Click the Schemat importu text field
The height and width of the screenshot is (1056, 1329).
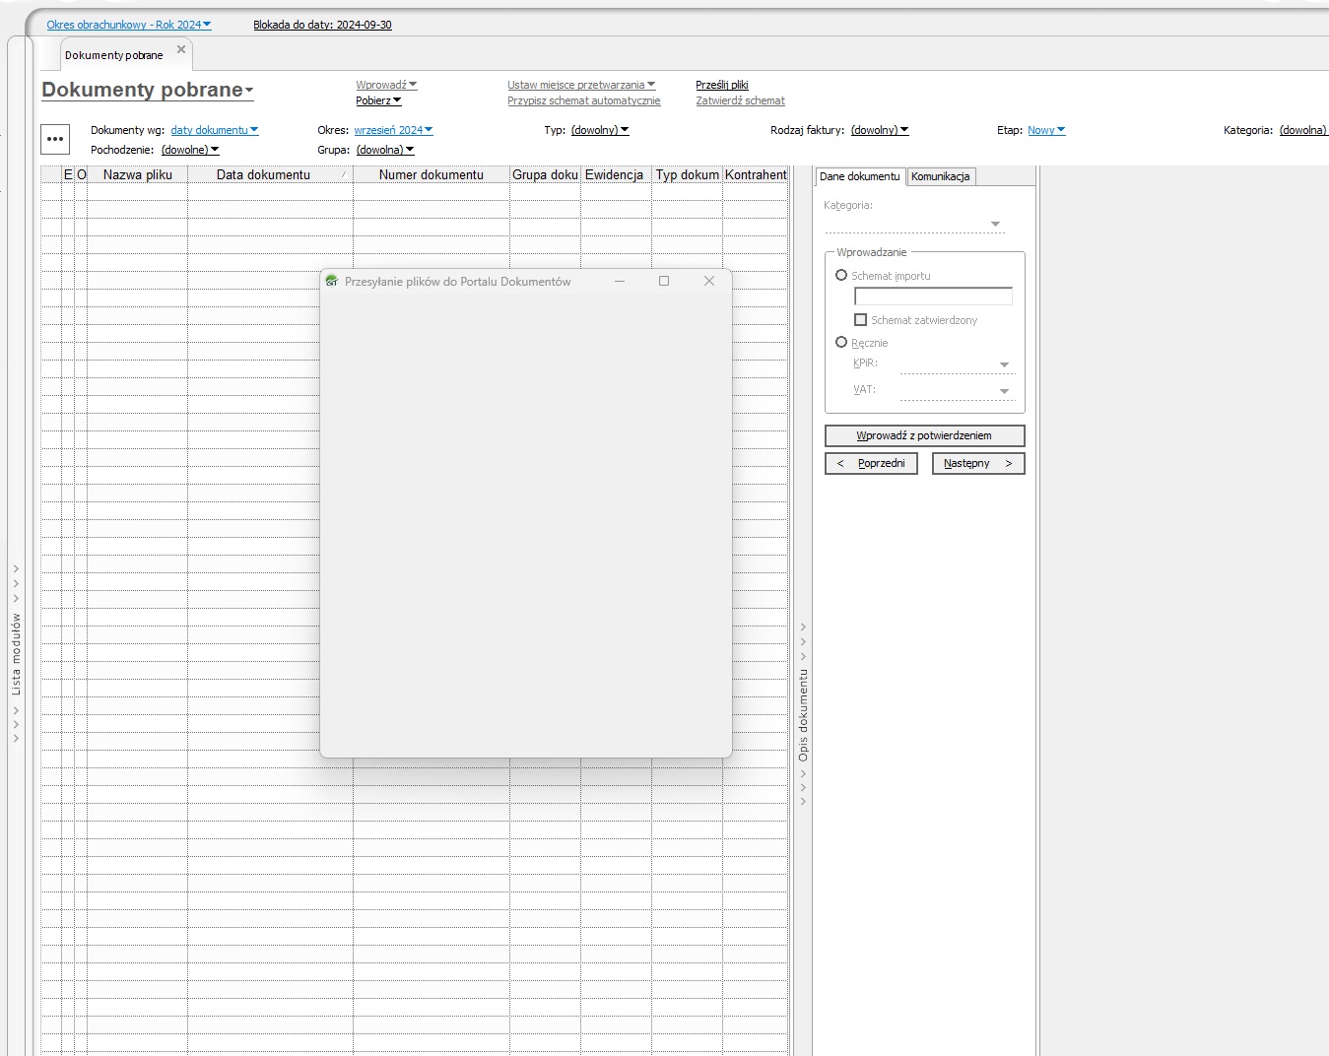pos(933,297)
